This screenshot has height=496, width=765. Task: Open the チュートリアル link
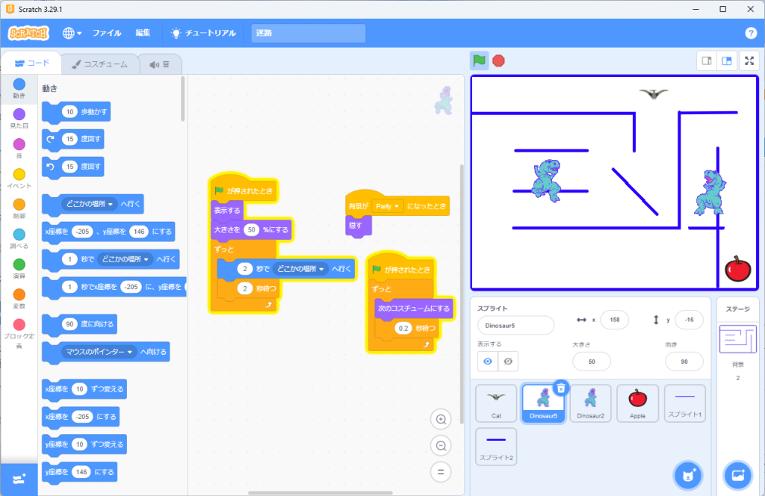pyautogui.click(x=203, y=33)
